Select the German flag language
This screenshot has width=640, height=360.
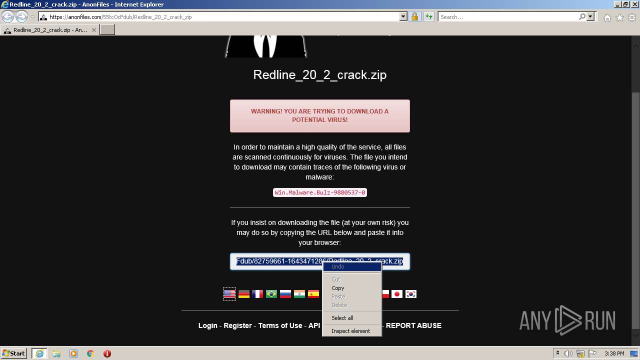(x=243, y=294)
